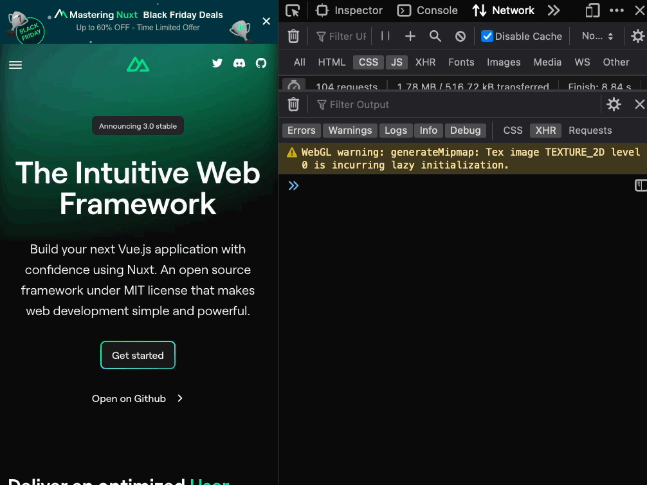Screen dimensions: 647x485
Task: Open network search magnifier icon
Action: pos(435,36)
